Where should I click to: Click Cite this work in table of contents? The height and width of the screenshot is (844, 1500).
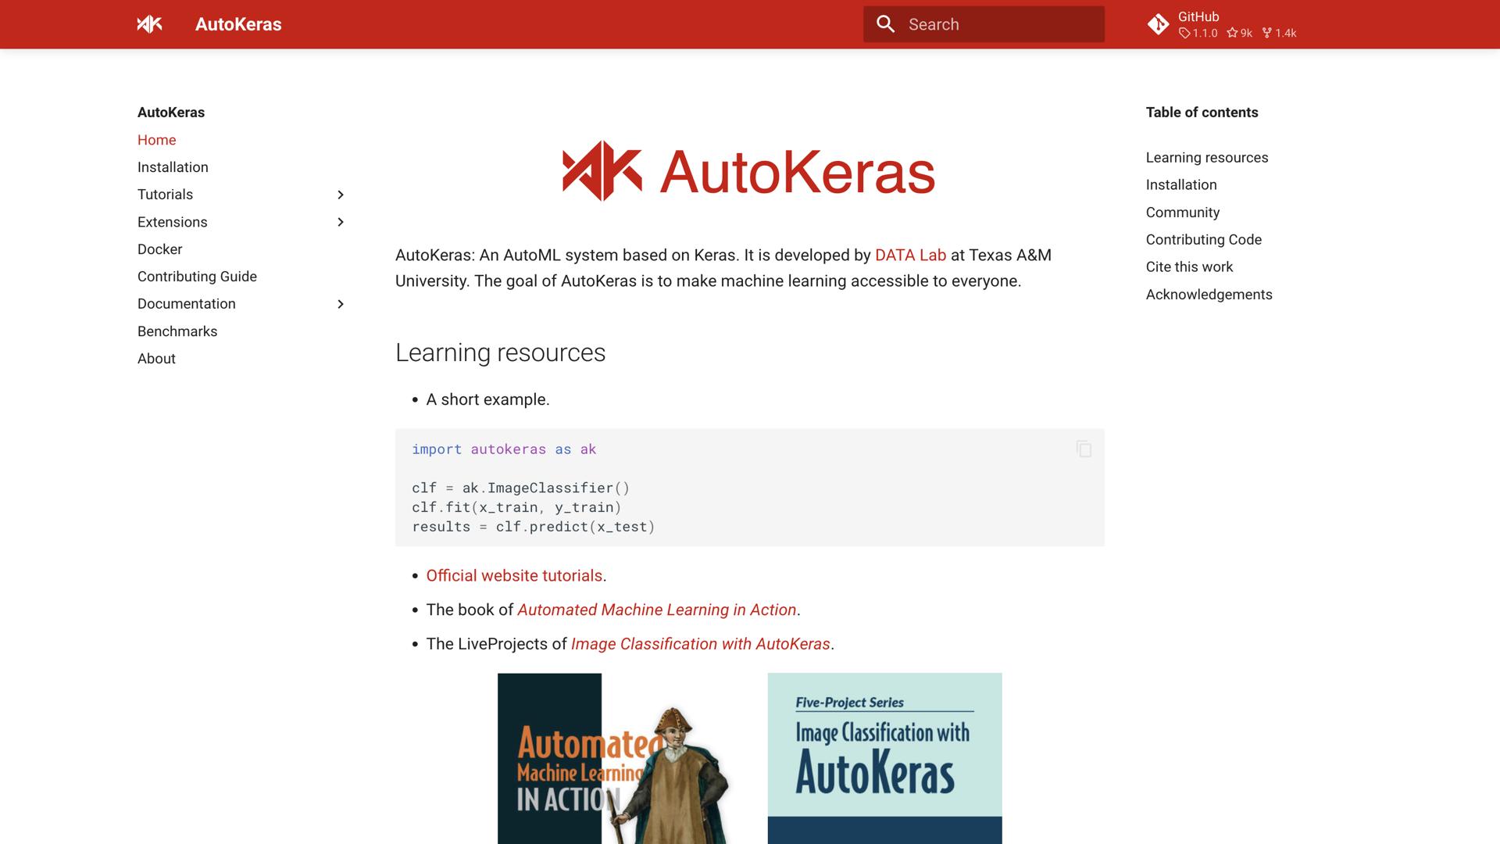click(1188, 266)
